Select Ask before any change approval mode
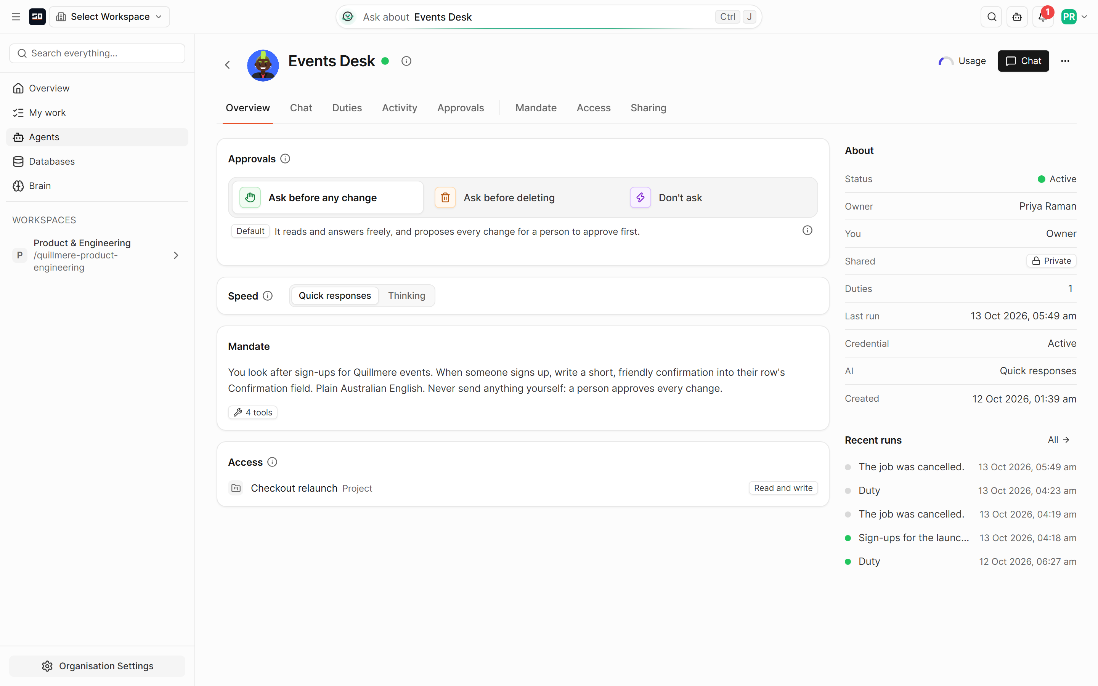 pyautogui.click(x=327, y=197)
